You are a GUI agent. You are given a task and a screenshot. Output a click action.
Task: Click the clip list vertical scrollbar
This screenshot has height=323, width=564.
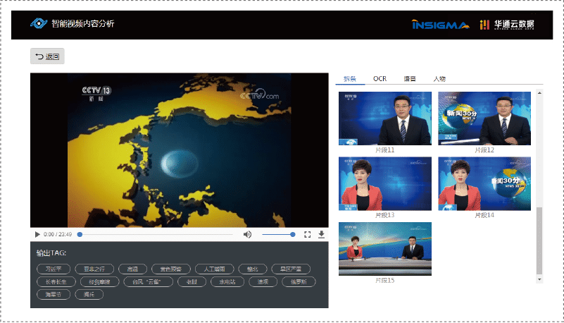coord(539,240)
